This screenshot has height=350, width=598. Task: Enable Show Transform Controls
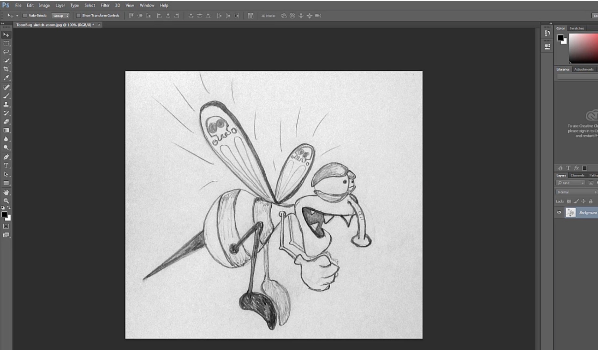[78, 15]
